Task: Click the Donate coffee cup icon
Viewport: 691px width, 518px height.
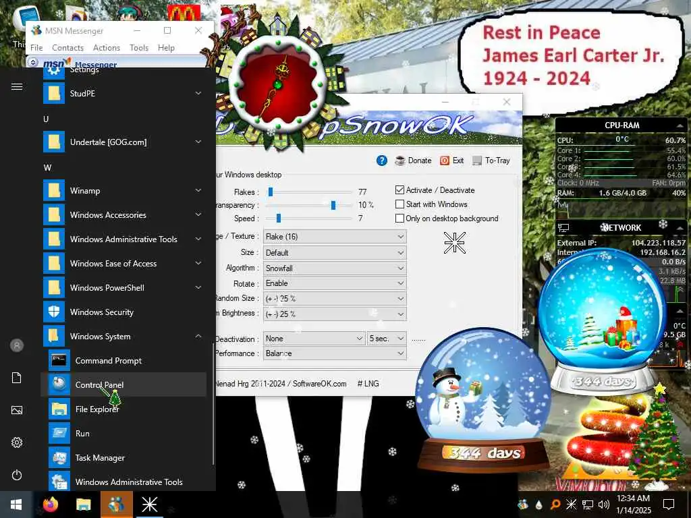Action: click(399, 161)
